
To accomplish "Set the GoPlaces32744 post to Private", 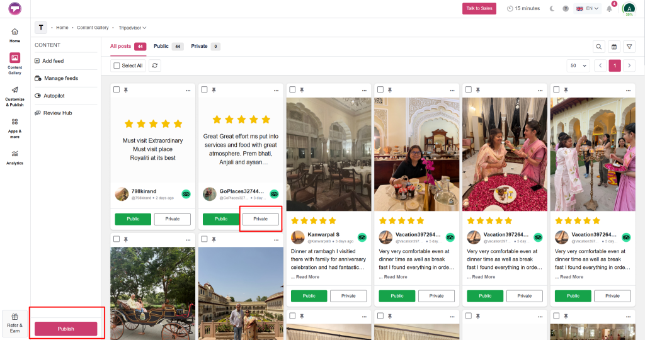I will 260,219.
